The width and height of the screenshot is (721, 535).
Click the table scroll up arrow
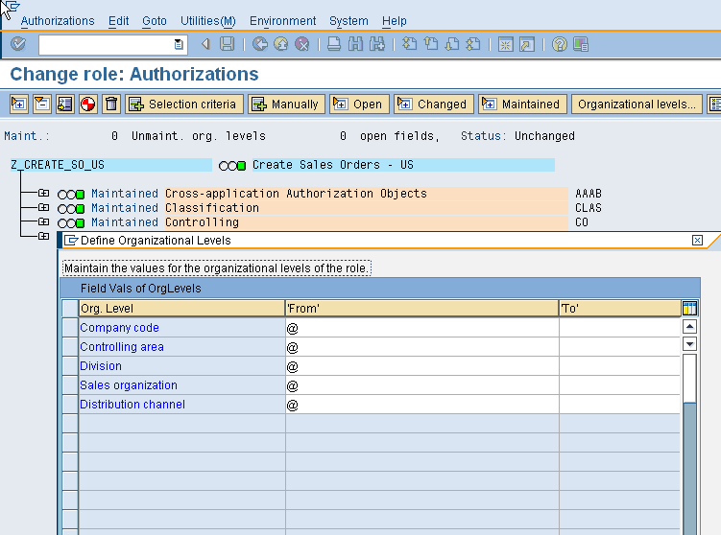tap(689, 327)
